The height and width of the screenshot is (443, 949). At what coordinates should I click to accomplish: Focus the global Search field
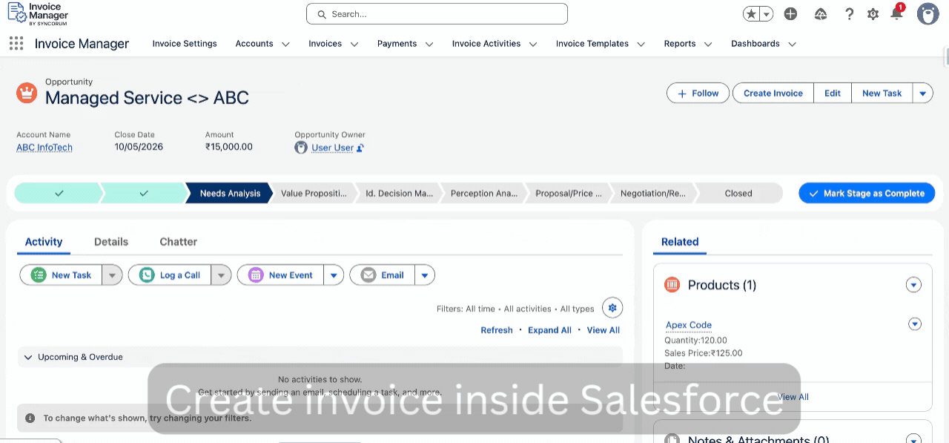437,14
